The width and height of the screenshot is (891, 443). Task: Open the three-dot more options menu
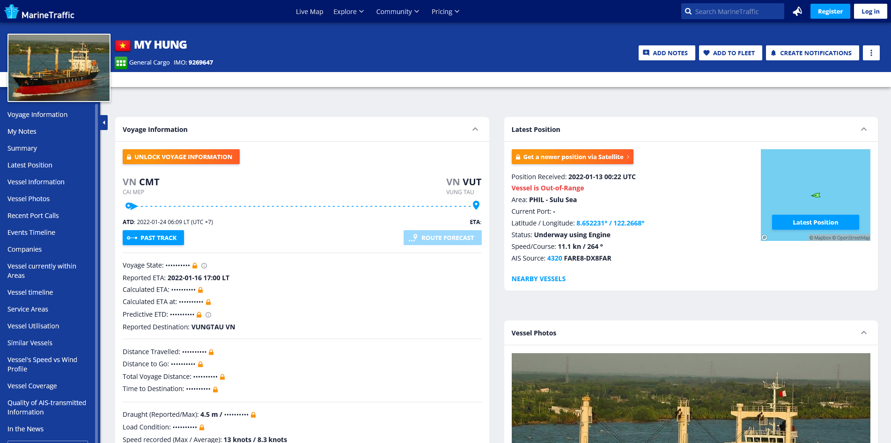click(871, 53)
